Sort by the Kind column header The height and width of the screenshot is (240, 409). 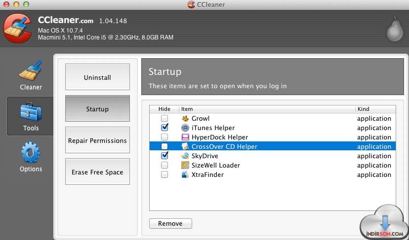[375, 109]
